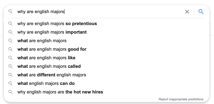The width and height of the screenshot is (214, 104).
Task: Select "why are english majors so pretentious"
Action: coord(106,23)
